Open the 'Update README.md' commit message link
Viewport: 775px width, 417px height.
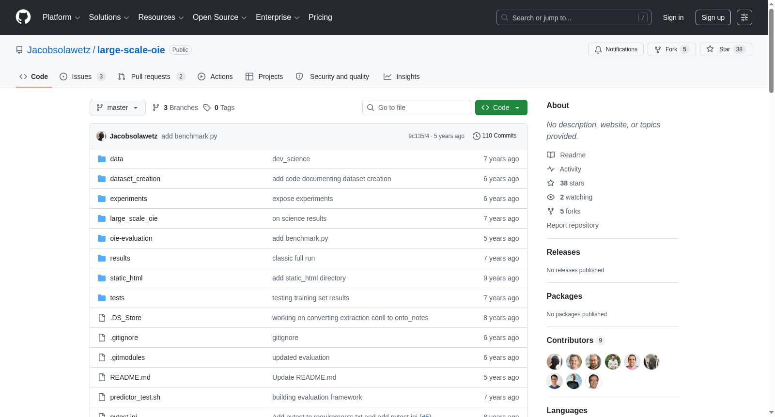point(304,377)
